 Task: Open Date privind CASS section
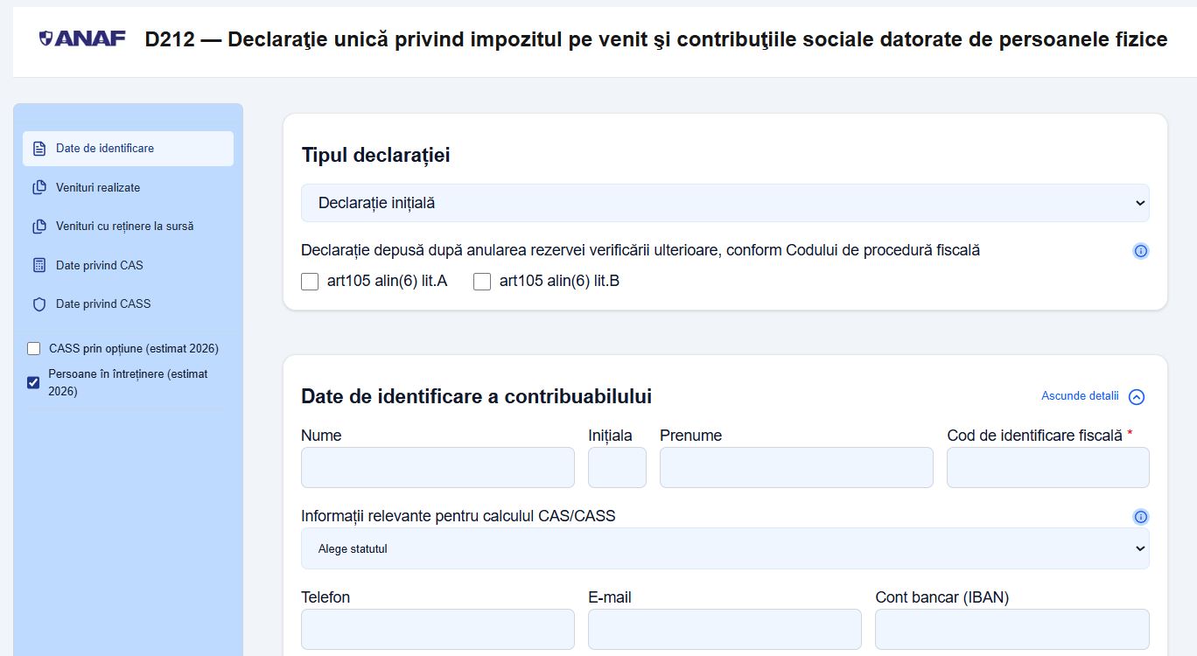point(103,304)
